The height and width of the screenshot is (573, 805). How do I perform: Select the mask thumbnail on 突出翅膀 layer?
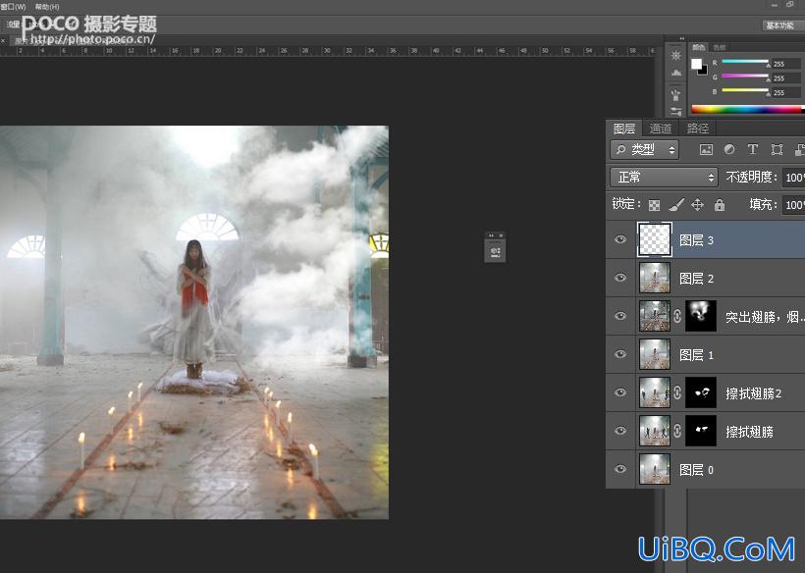point(701,316)
